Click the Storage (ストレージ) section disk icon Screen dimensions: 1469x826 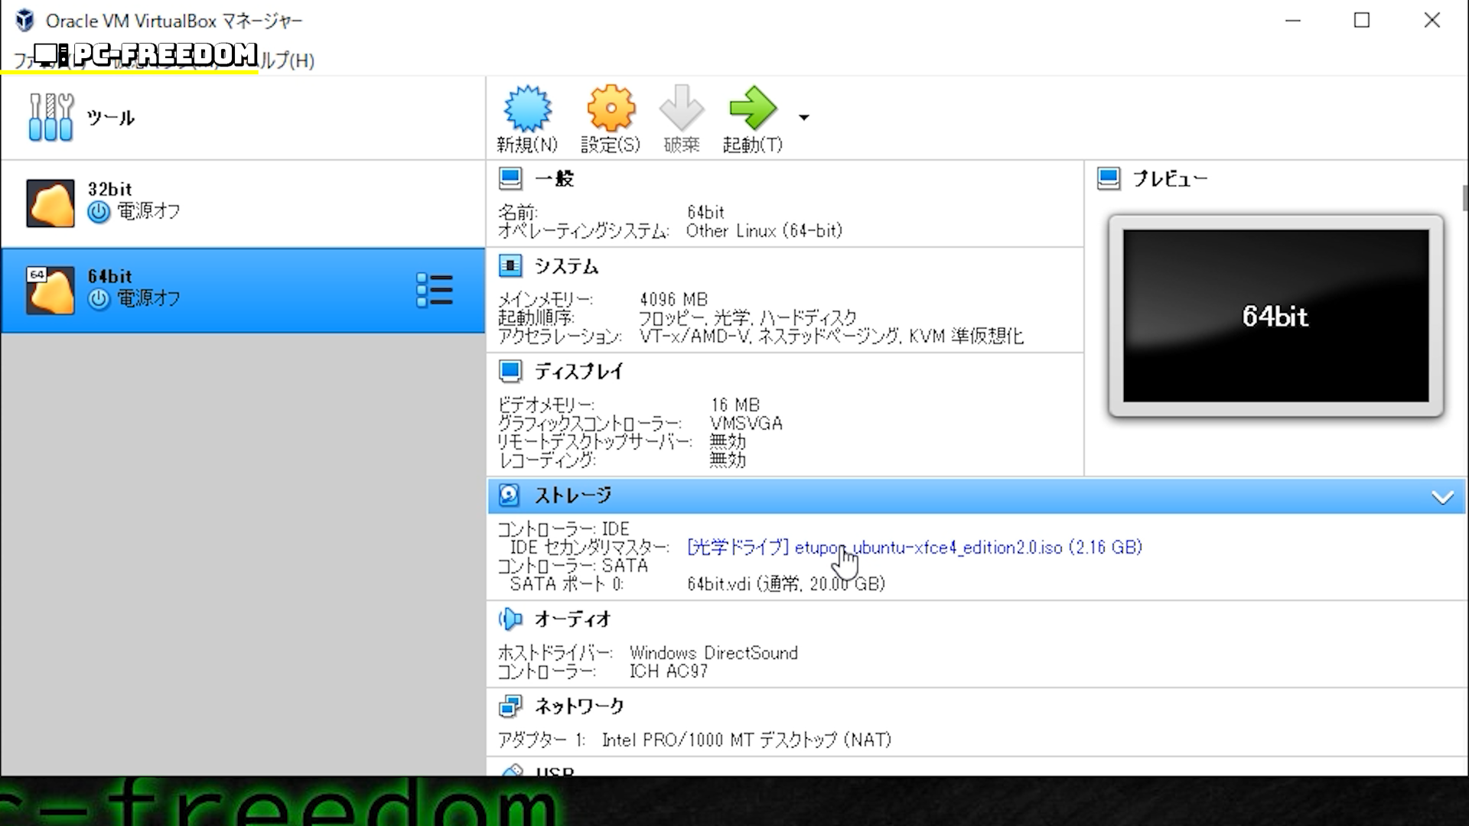coord(510,496)
